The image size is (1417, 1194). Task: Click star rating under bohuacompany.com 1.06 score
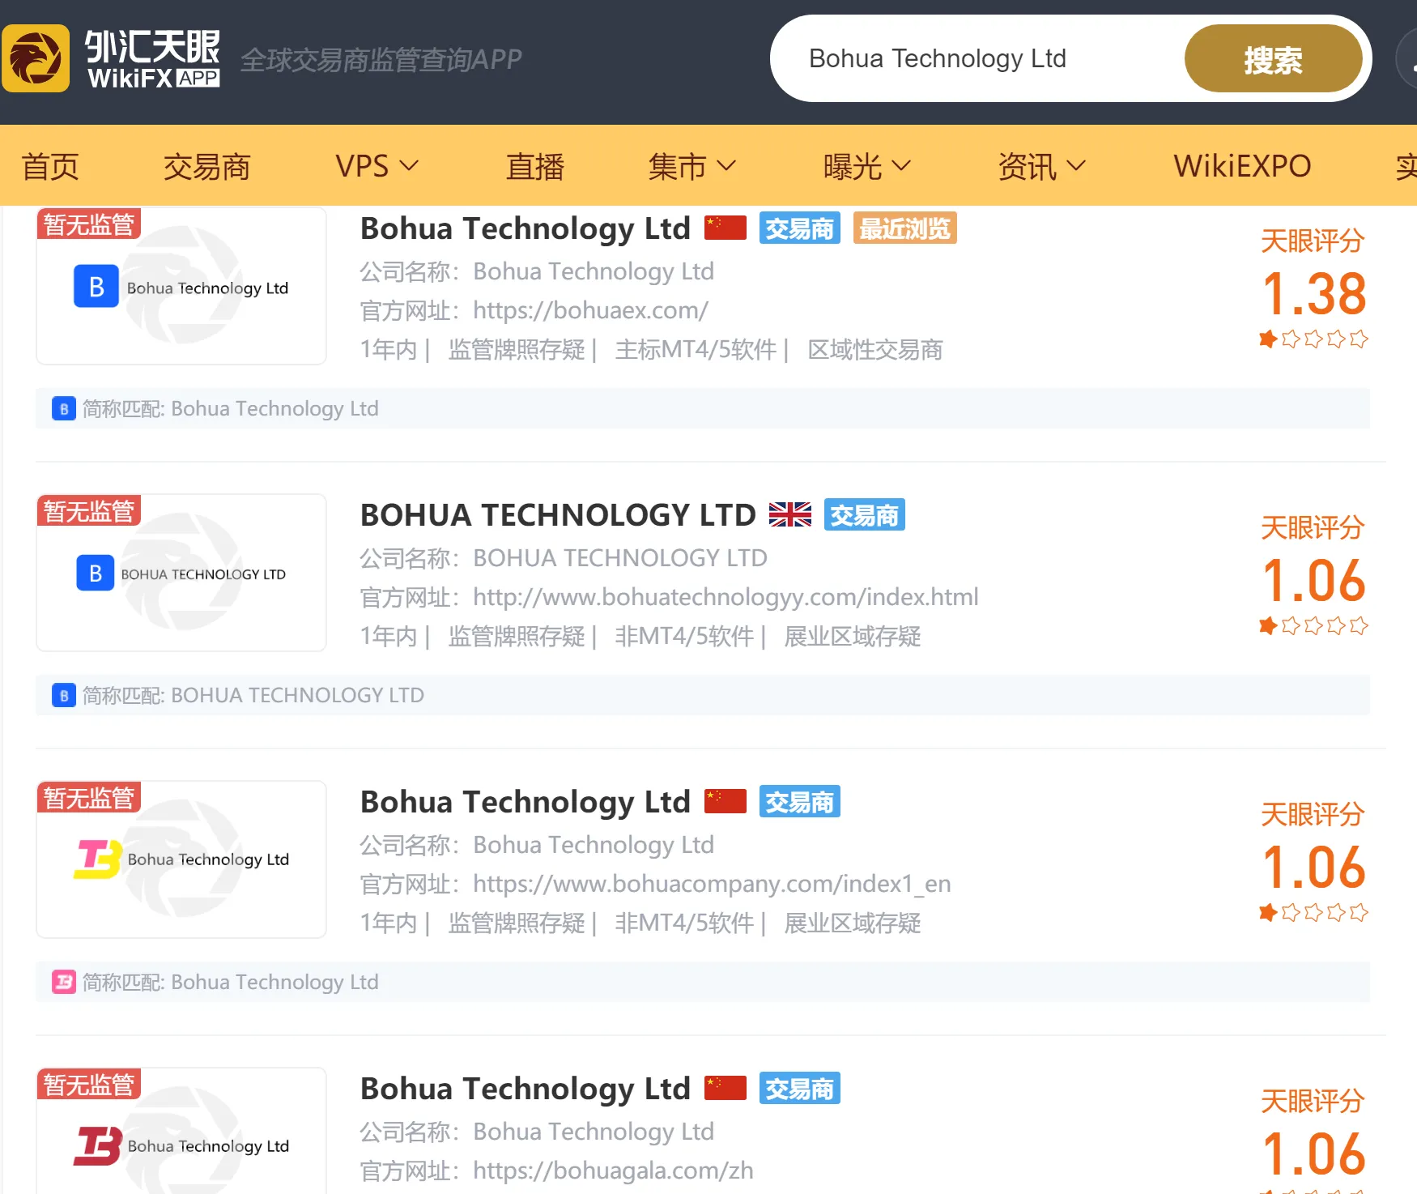coord(1313,912)
